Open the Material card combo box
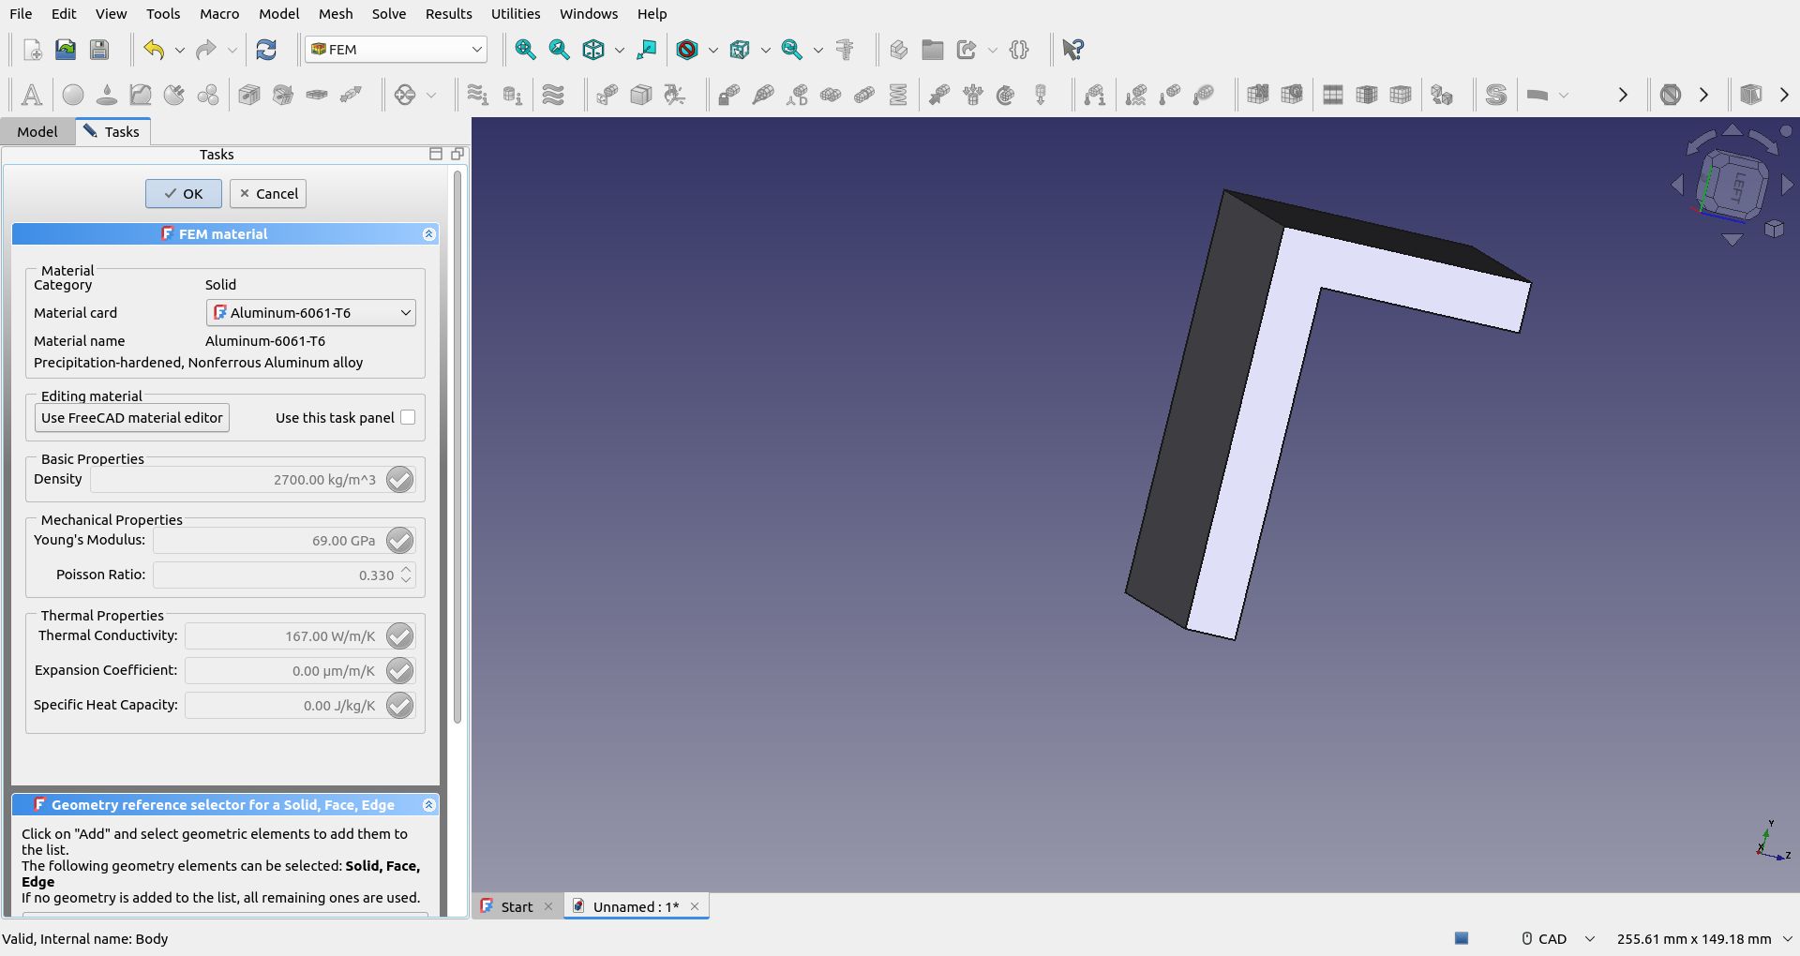The image size is (1800, 956). pos(311,312)
